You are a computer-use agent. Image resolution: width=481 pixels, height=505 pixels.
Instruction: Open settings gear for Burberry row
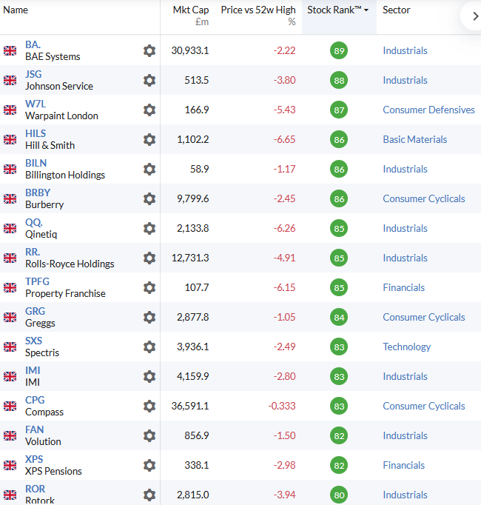pos(149,199)
